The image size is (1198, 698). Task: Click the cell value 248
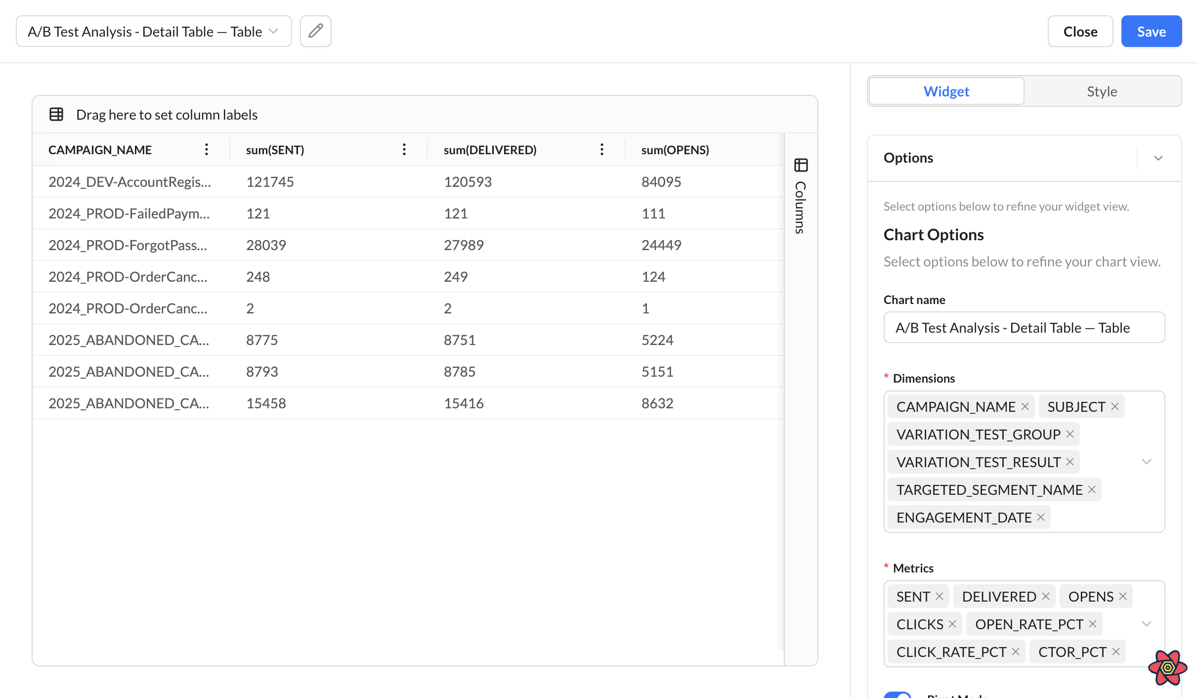[258, 276]
